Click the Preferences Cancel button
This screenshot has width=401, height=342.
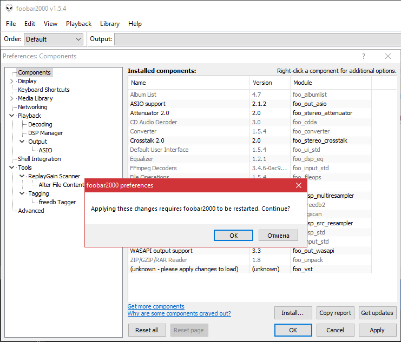click(336, 330)
